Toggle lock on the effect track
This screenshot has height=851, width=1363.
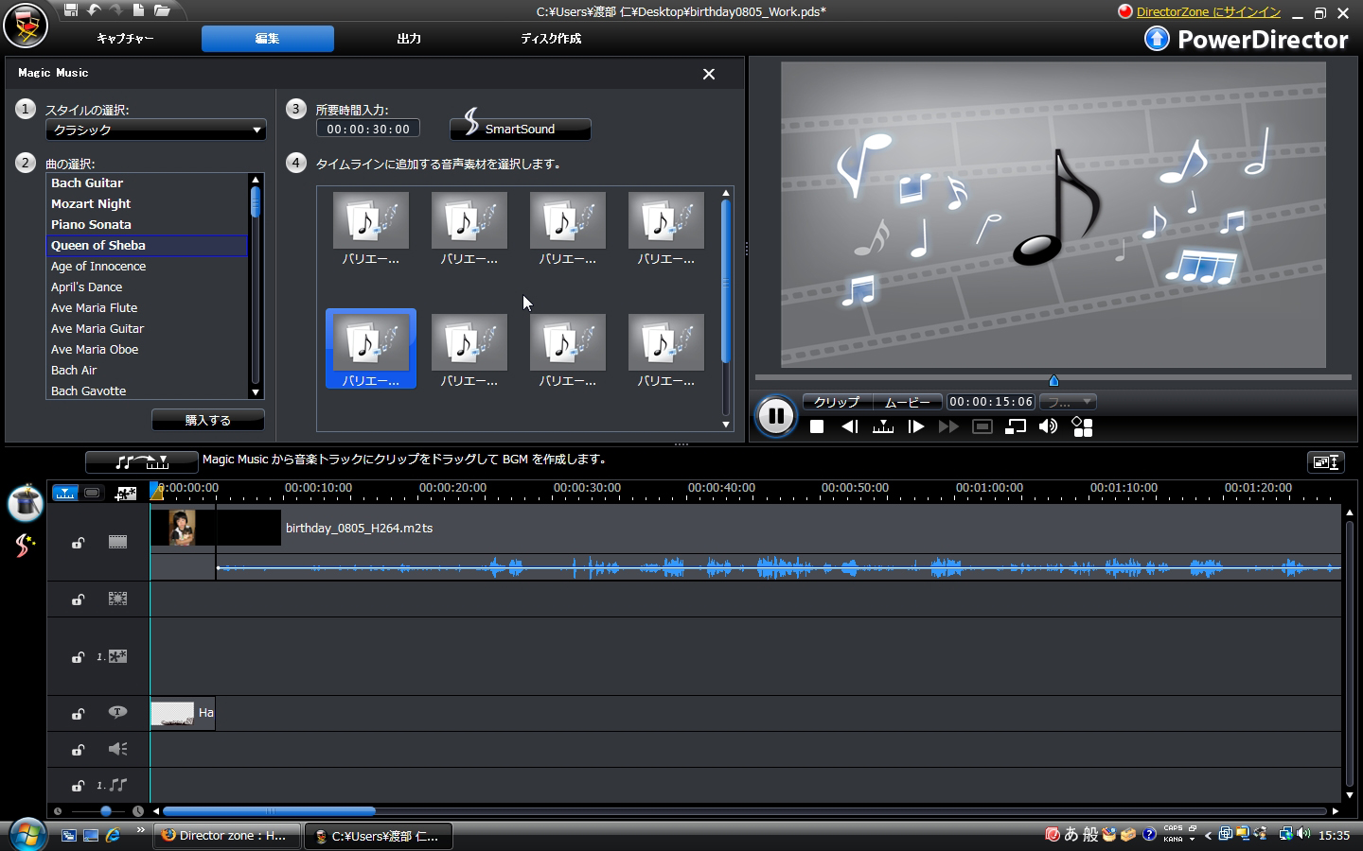(x=78, y=599)
